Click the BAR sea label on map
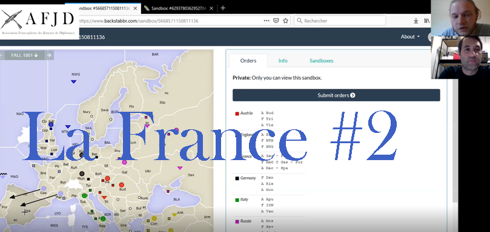This screenshot has width=490, height=232. coord(155,54)
